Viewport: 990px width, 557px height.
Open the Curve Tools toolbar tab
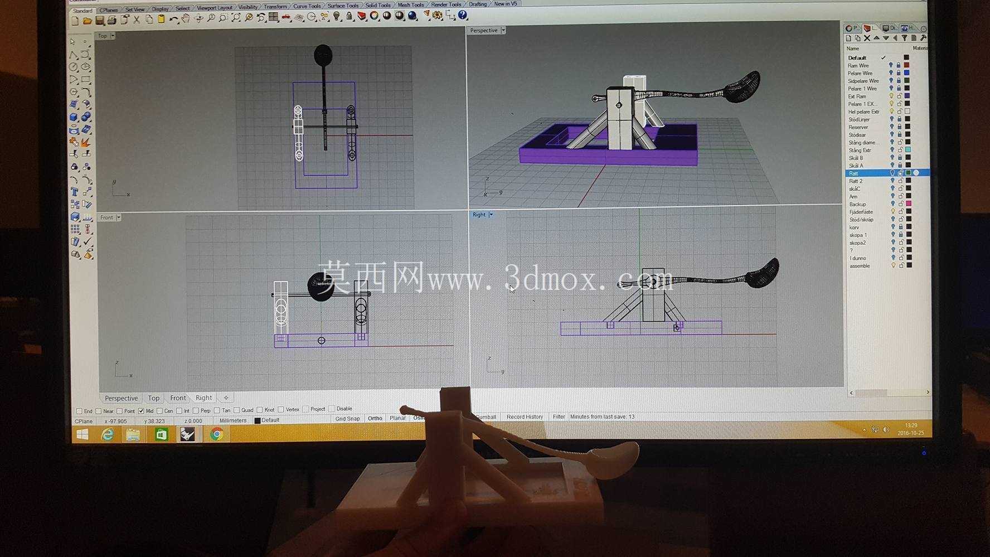pyautogui.click(x=307, y=7)
